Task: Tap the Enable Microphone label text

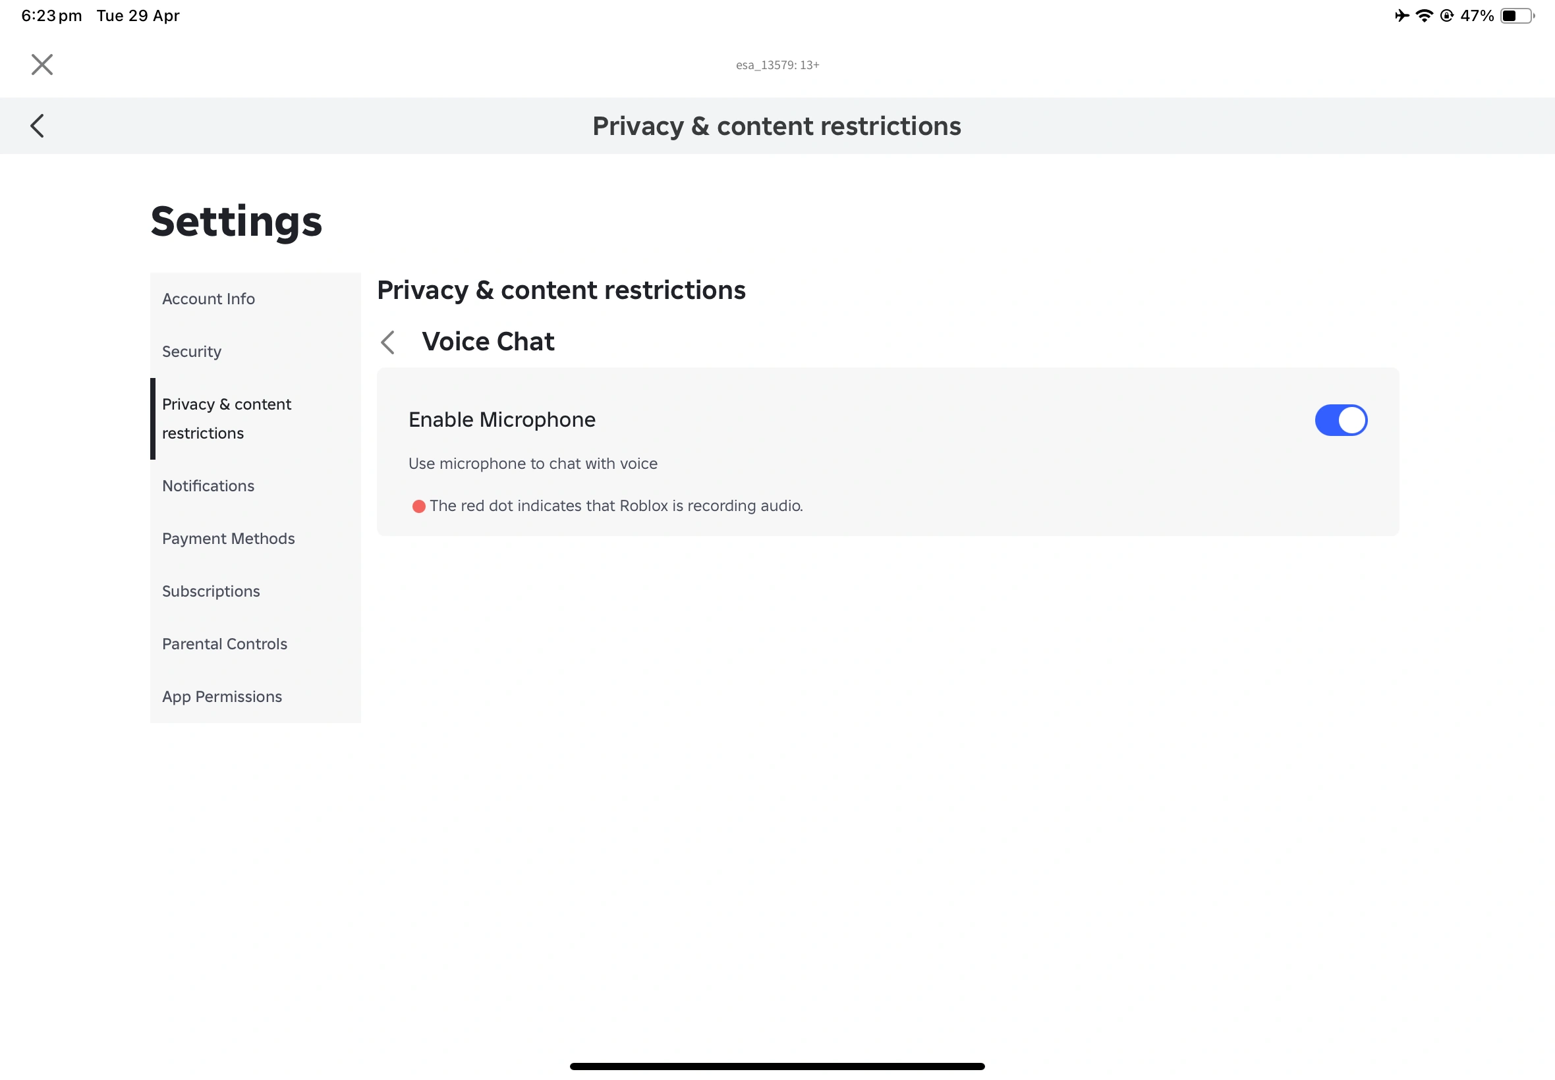Action: coord(501,420)
